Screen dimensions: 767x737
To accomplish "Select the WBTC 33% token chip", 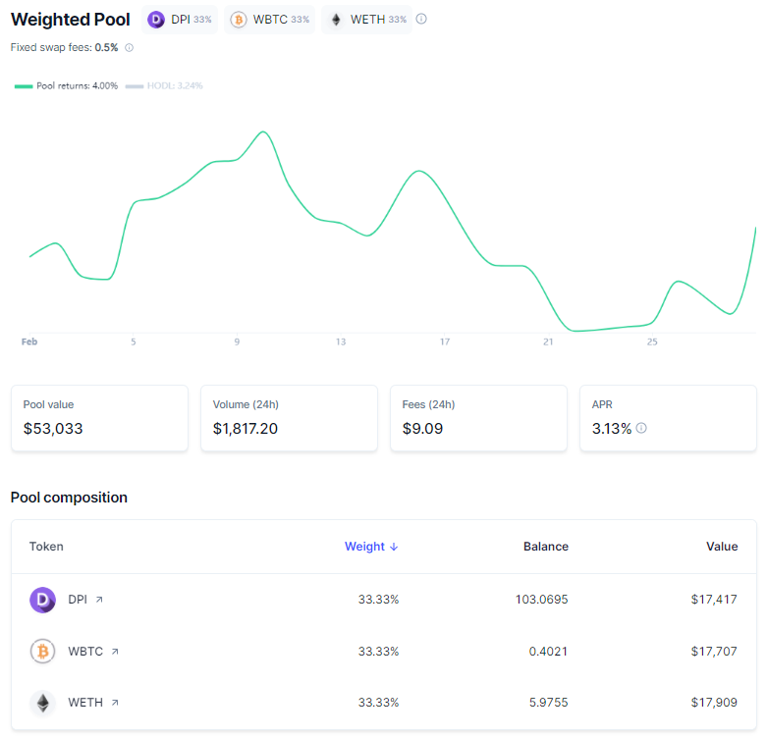I will (x=269, y=20).
